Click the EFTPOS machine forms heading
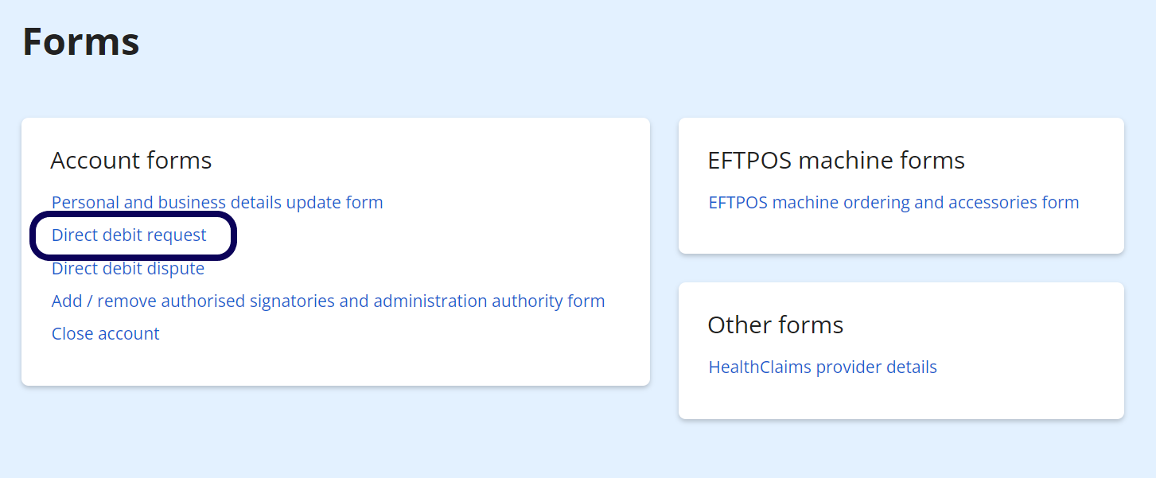The width and height of the screenshot is (1156, 478). click(x=836, y=161)
